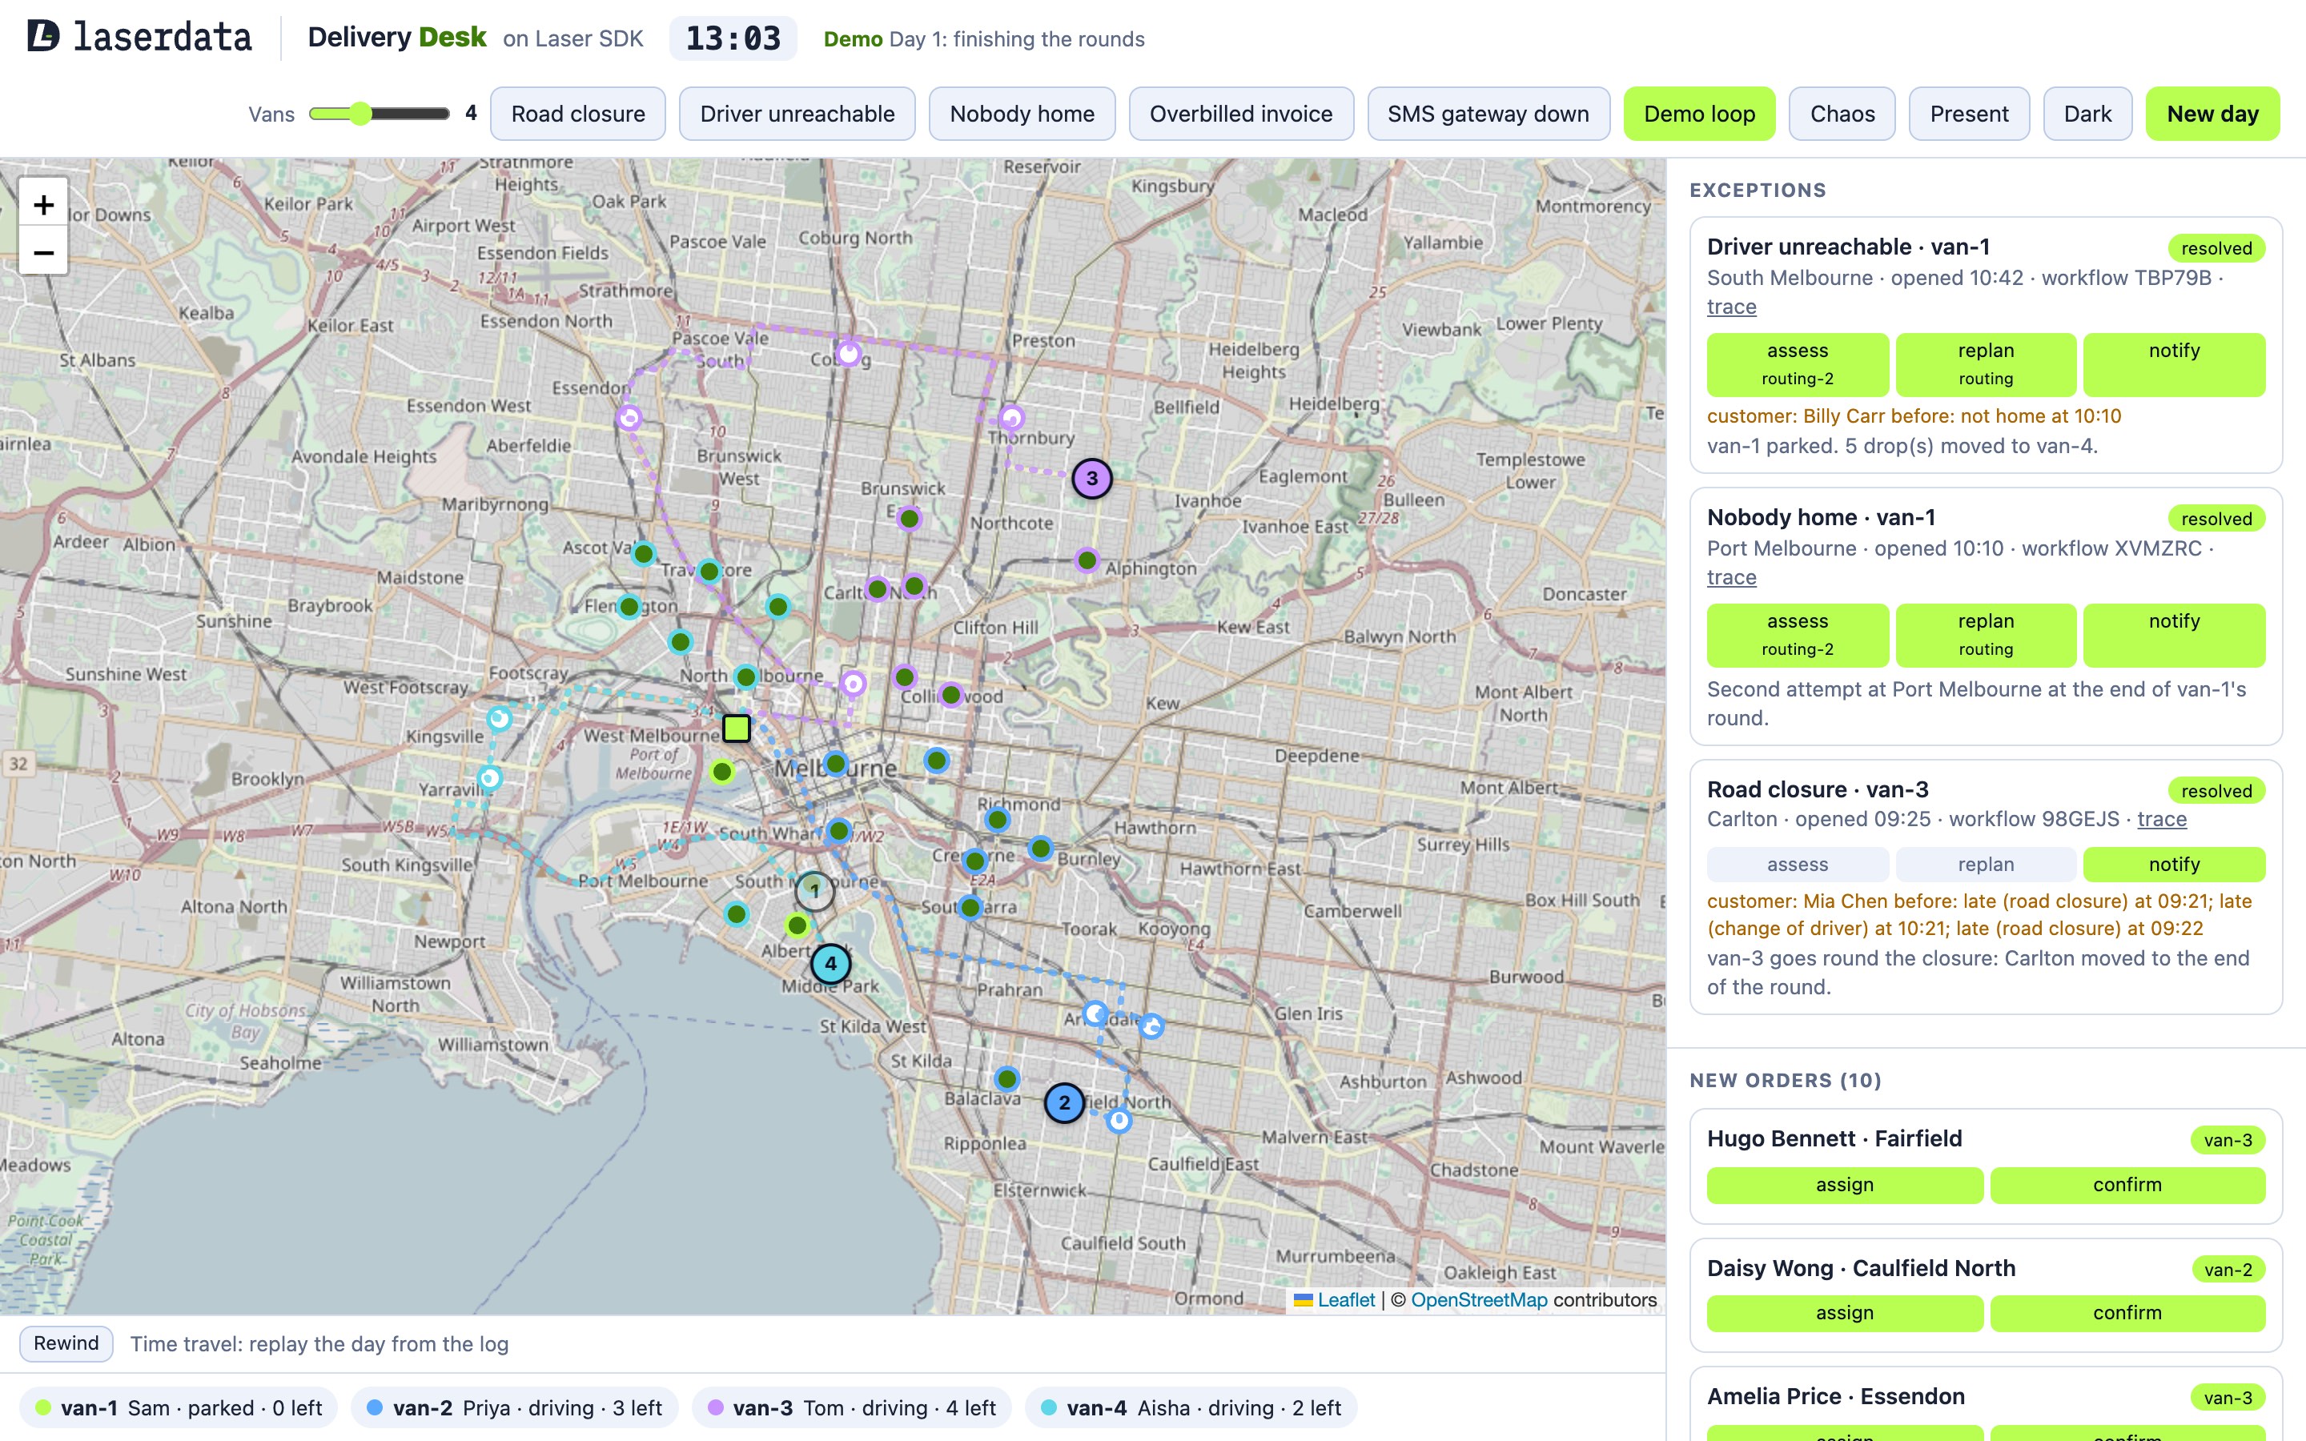This screenshot has width=2306, height=1441.
Task: Click purple stop marker near Essendon
Action: [629, 417]
